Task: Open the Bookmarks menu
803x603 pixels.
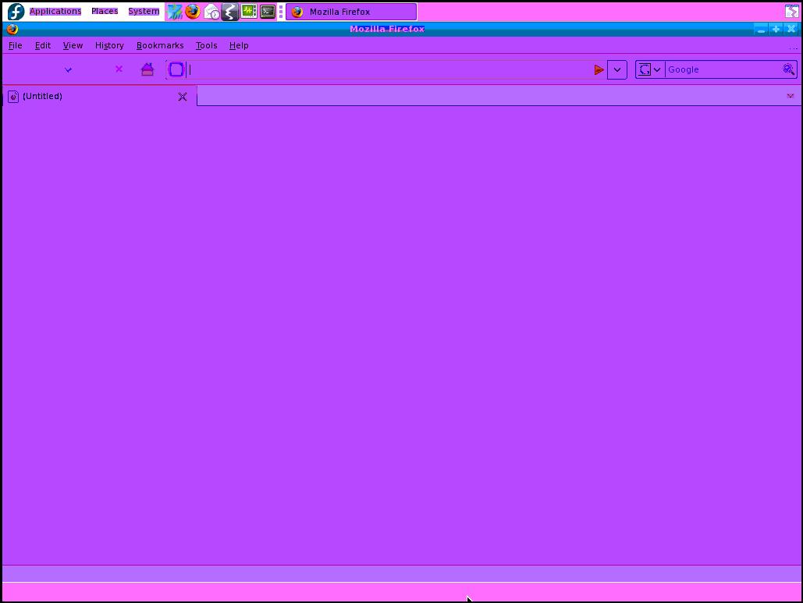Action: point(160,45)
